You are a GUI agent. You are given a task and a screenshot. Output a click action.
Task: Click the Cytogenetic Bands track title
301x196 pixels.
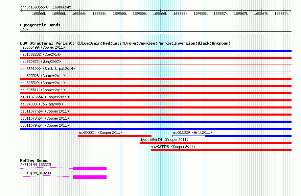tap(40, 25)
